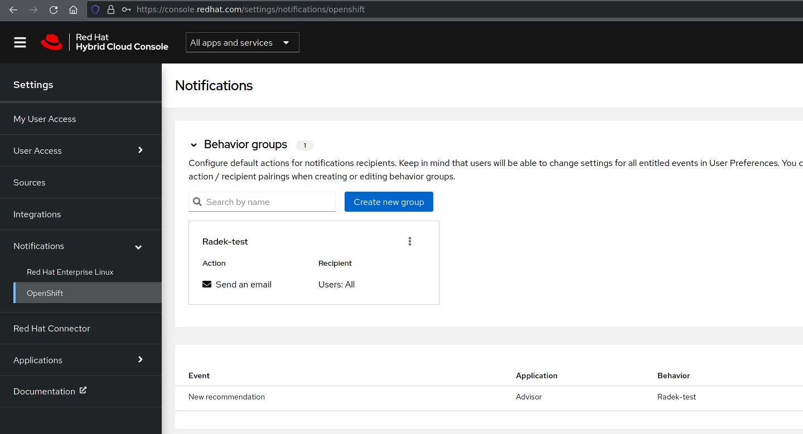Image resolution: width=803 pixels, height=434 pixels.
Task: Expand the User Access sidebar section
Action: 81,150
